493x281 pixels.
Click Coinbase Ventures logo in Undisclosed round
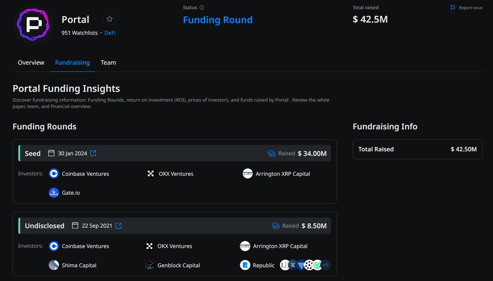click(x=54, y=246)
